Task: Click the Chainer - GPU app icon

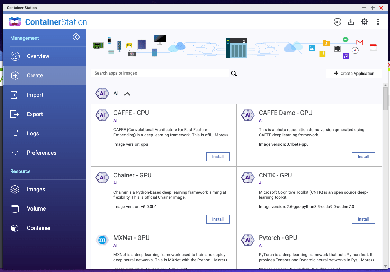Action: tap(102, 178)
